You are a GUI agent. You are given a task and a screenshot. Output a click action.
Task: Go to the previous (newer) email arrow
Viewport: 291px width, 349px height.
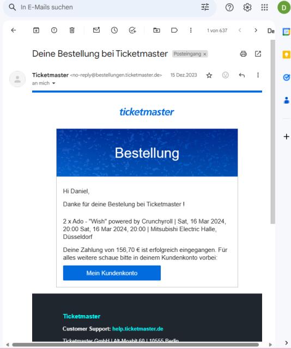(x=240, y=31)
